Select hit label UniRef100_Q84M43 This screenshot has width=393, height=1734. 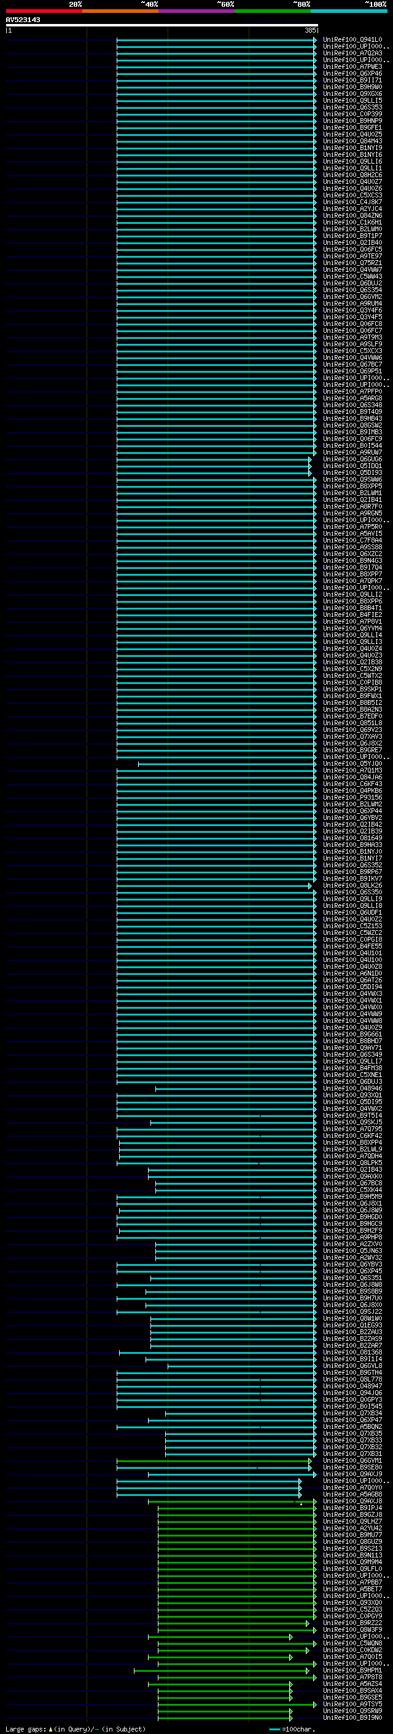[352, 141]
